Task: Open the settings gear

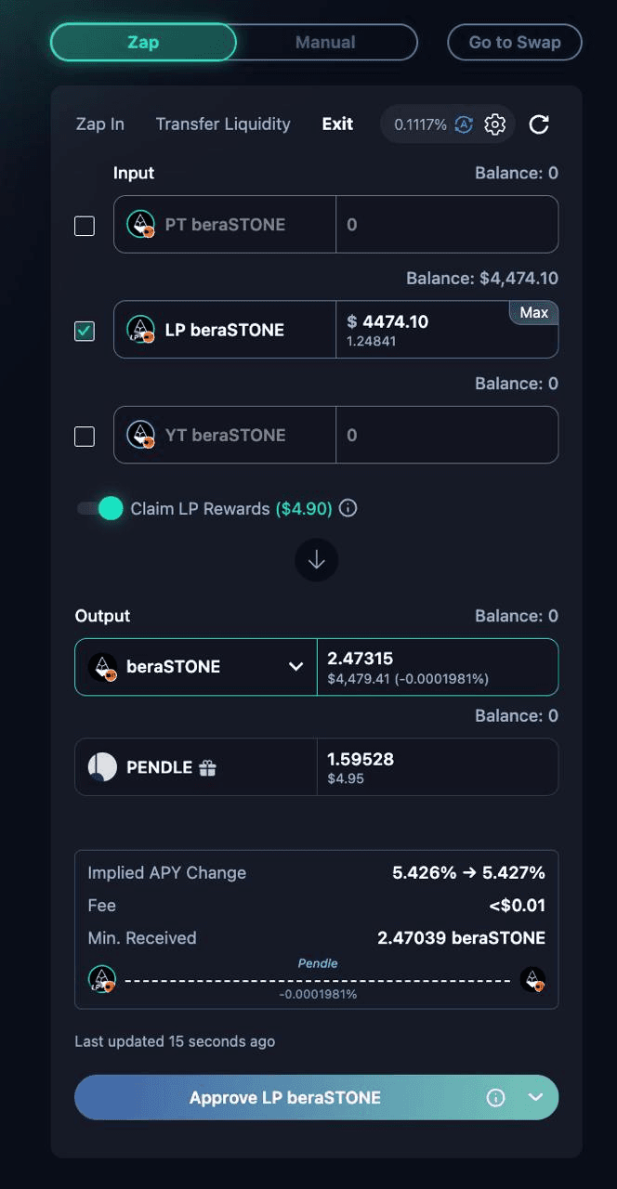Action: 495,124
